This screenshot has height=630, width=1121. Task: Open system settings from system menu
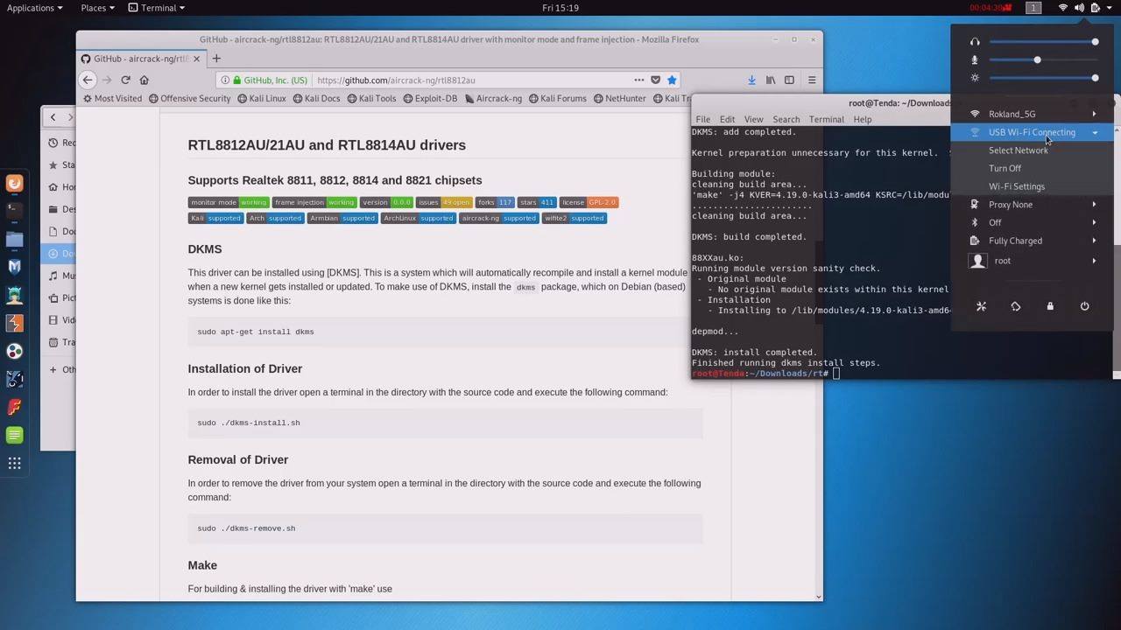(981, 306)
